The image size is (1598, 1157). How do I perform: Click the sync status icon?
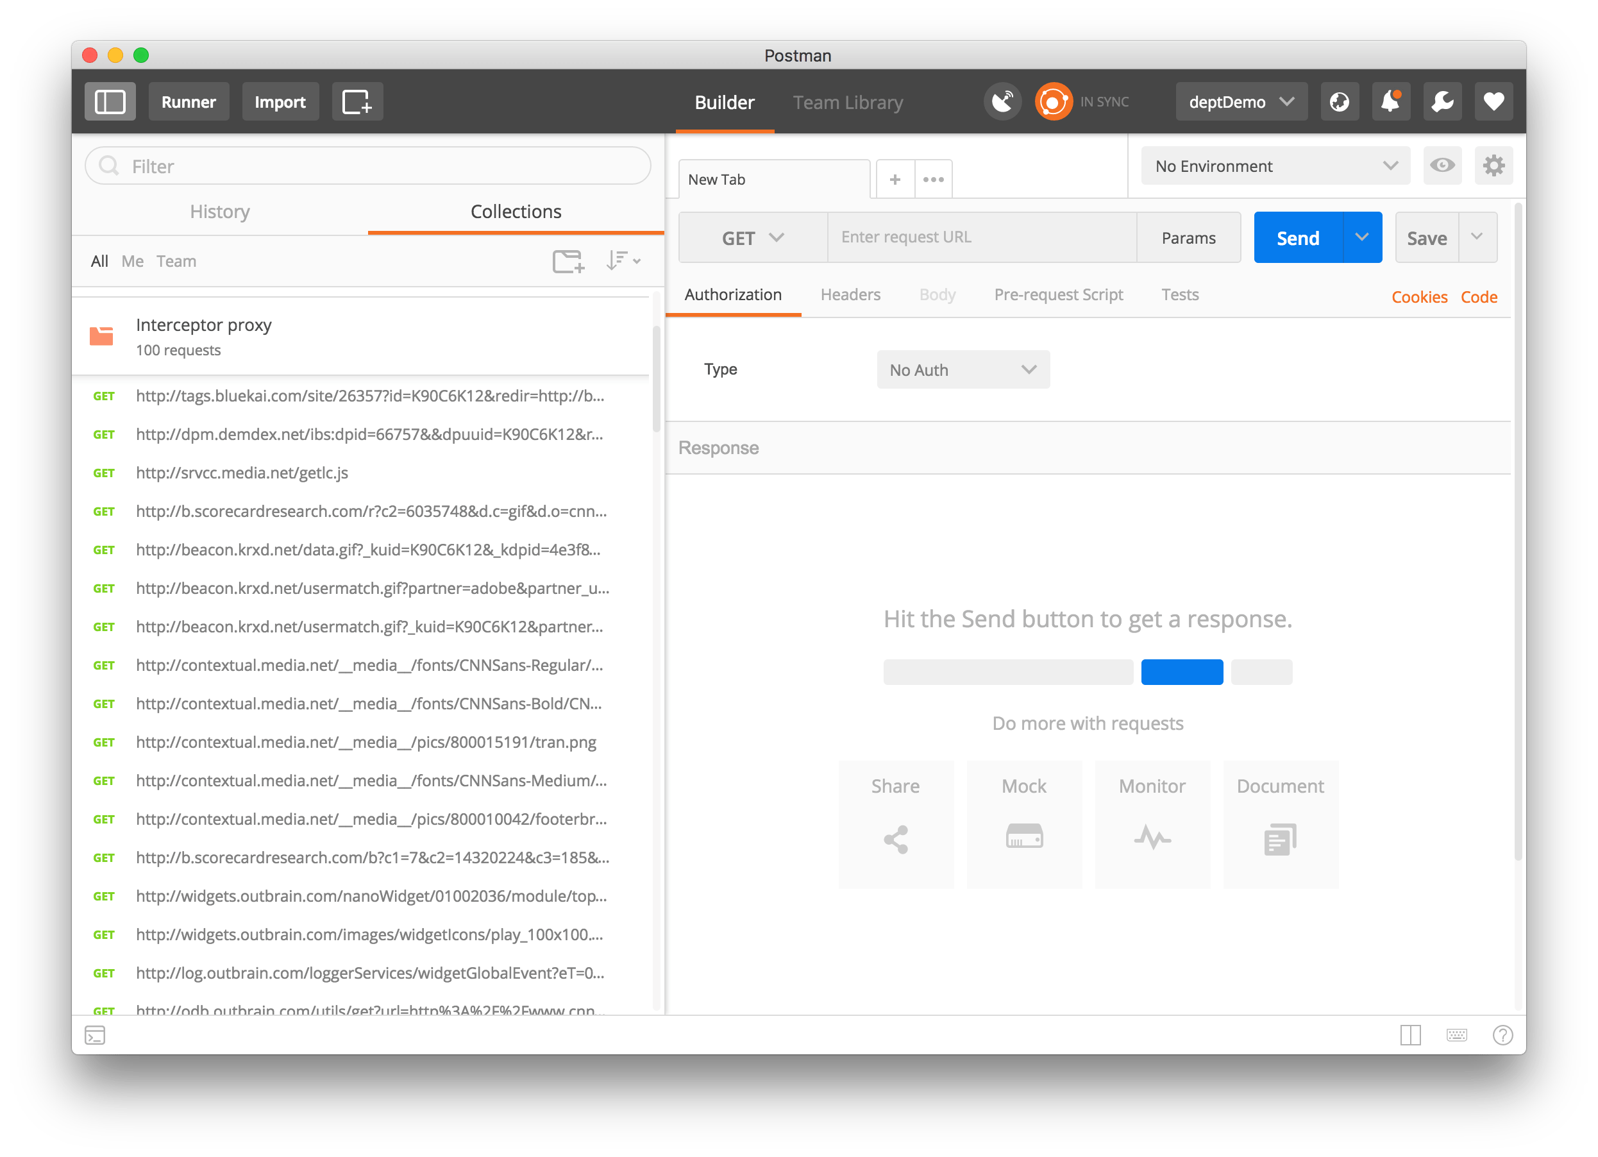(x=1053, y=101)
